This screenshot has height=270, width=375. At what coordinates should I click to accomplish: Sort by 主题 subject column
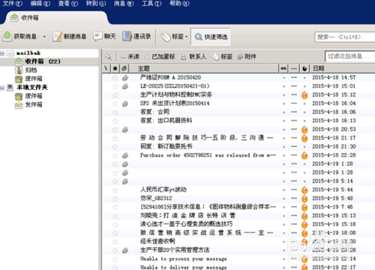(x=204, y=68)
